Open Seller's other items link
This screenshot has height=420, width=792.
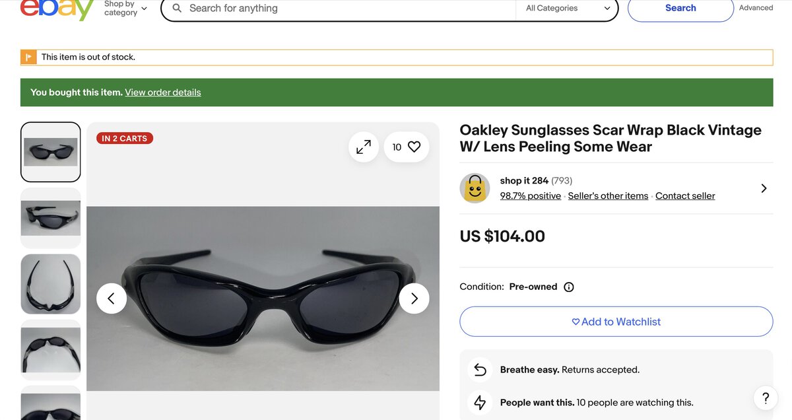(608, 196)
